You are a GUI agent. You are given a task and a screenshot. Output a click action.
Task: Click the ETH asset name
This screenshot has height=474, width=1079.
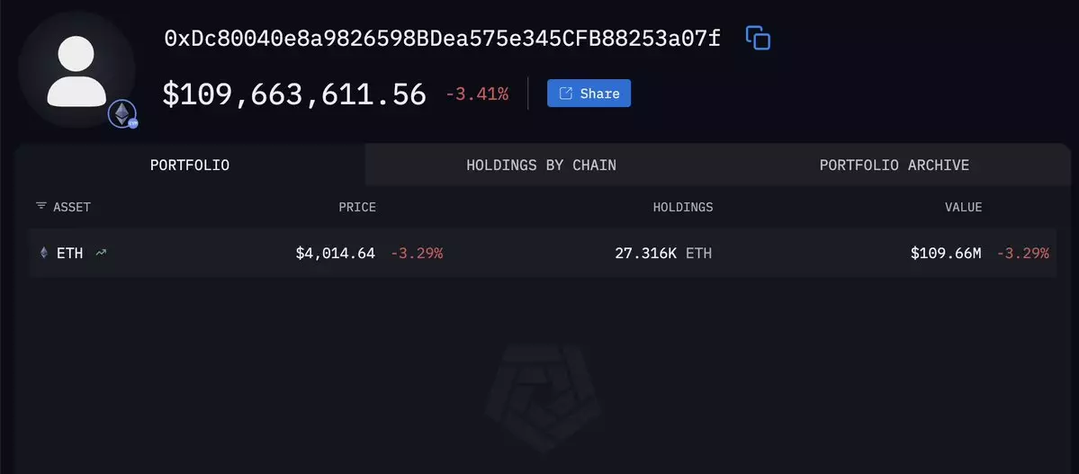coord(69,253)
